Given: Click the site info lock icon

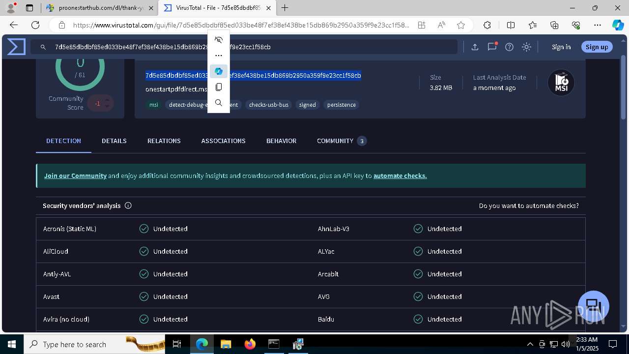Looking at the screenshot, I should coord(62,25).
